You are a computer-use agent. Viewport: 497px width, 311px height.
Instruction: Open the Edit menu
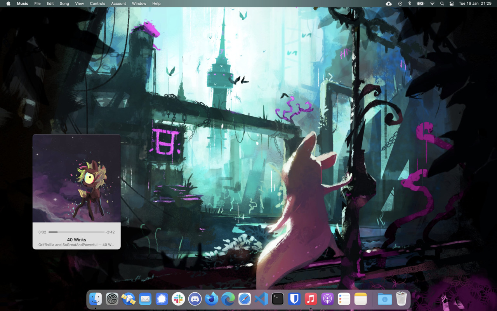pyautogui.click(x=50, y=3)
